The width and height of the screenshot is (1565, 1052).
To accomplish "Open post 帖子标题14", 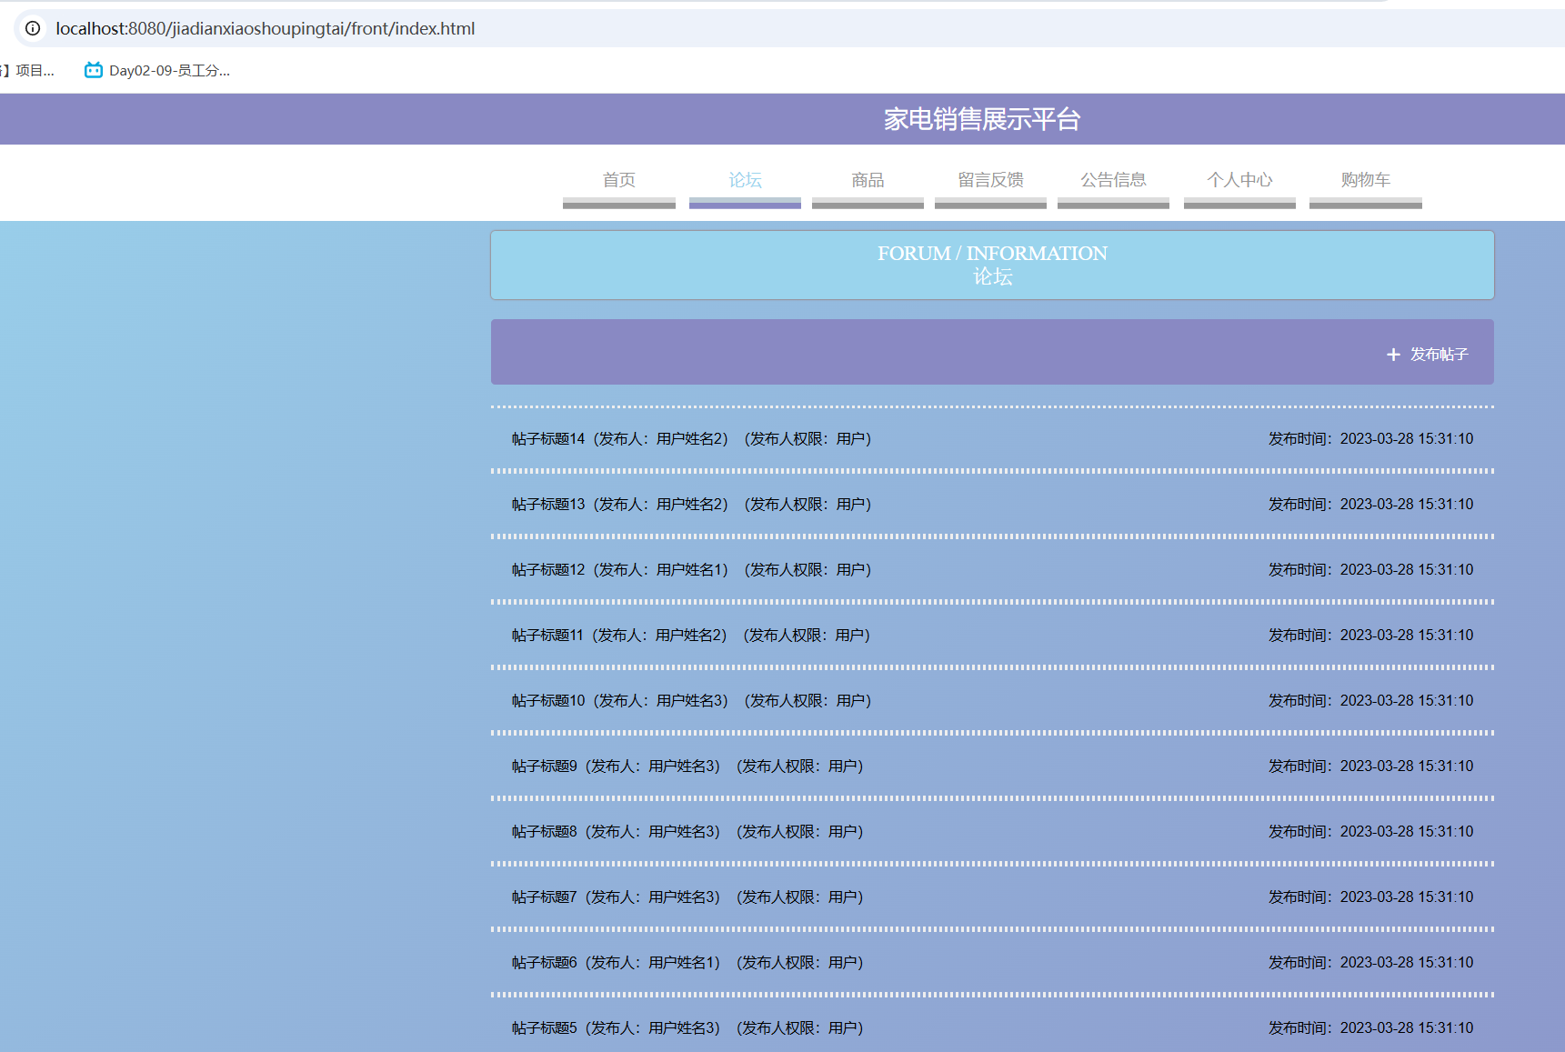I will coord(691,439).
